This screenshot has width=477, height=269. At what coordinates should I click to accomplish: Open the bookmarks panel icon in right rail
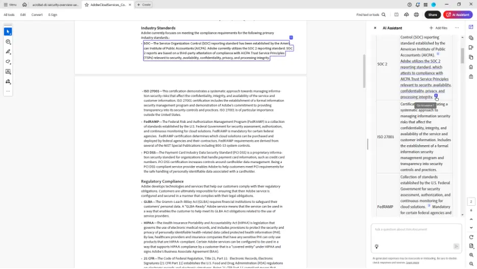tap(471, 47)
